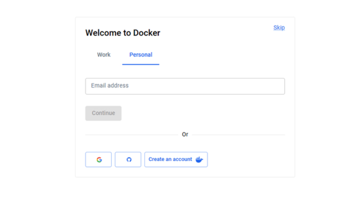Click the Create an account button
This screenshot has height=197, width=350.
click(176, 159)
